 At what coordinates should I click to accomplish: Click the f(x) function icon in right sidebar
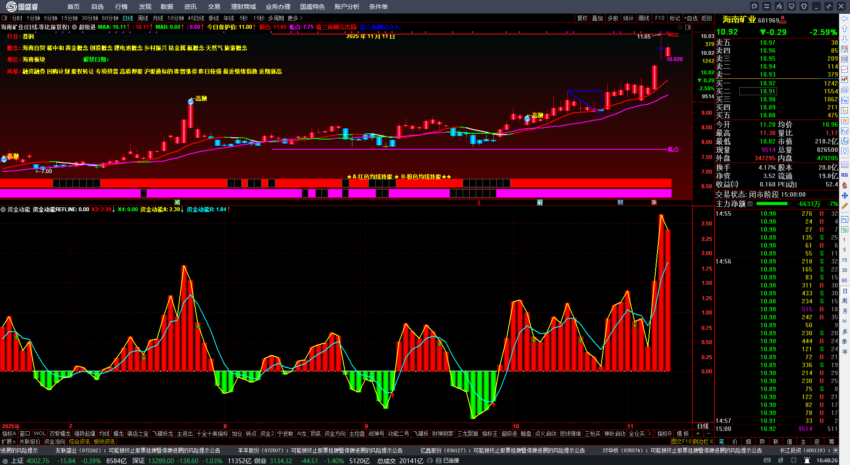845,141
